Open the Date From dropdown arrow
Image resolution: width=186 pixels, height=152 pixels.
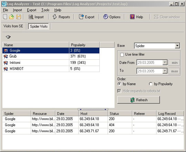point(165,62)
